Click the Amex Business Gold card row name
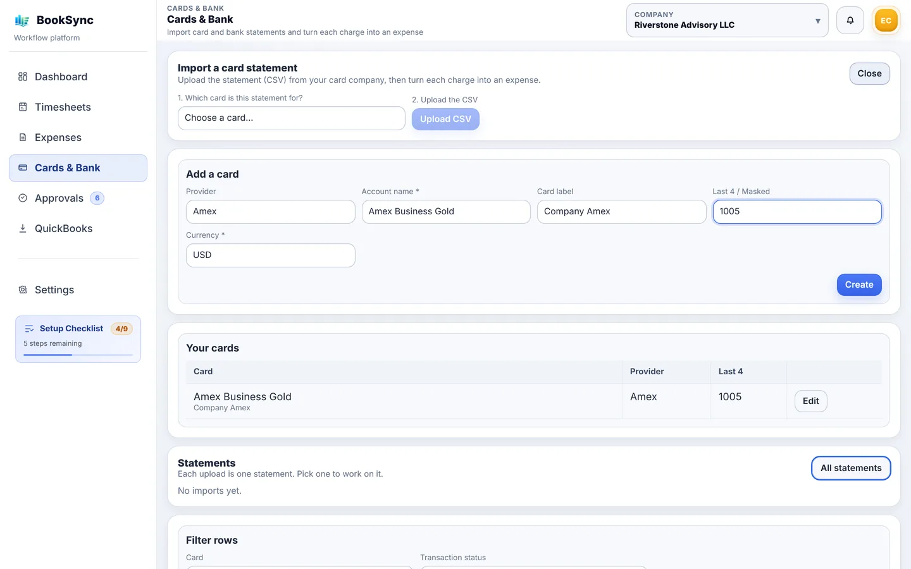 pos(242,396)
